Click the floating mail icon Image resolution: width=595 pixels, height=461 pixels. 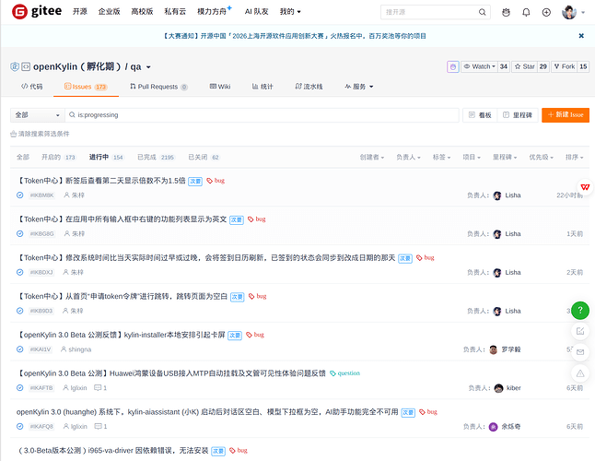[580, 352]
